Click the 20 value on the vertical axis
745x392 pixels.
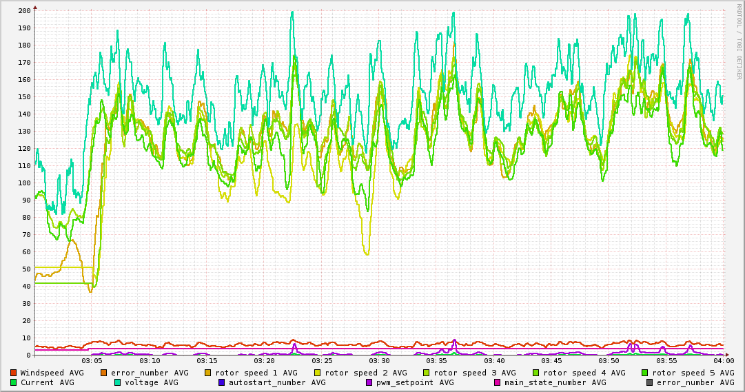[x=26, y=321]
